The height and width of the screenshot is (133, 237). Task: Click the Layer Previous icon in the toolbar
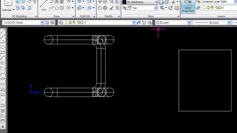144,23
